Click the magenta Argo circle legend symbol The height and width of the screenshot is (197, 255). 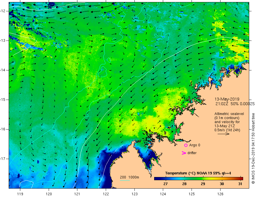[186, 145]
